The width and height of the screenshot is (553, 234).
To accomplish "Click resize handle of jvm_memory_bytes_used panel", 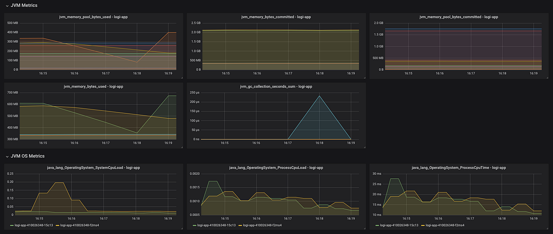I will 181,147.
